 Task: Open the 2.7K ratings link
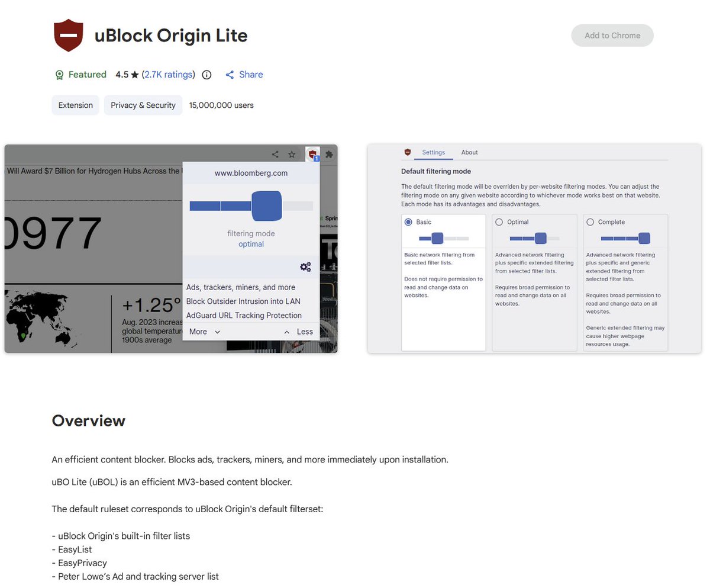point(169,75)
